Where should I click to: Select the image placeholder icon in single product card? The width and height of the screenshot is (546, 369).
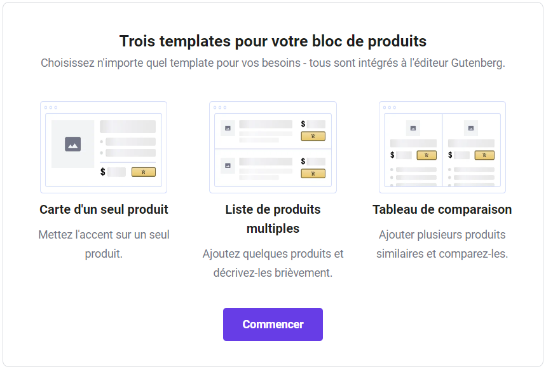point(72,145)
